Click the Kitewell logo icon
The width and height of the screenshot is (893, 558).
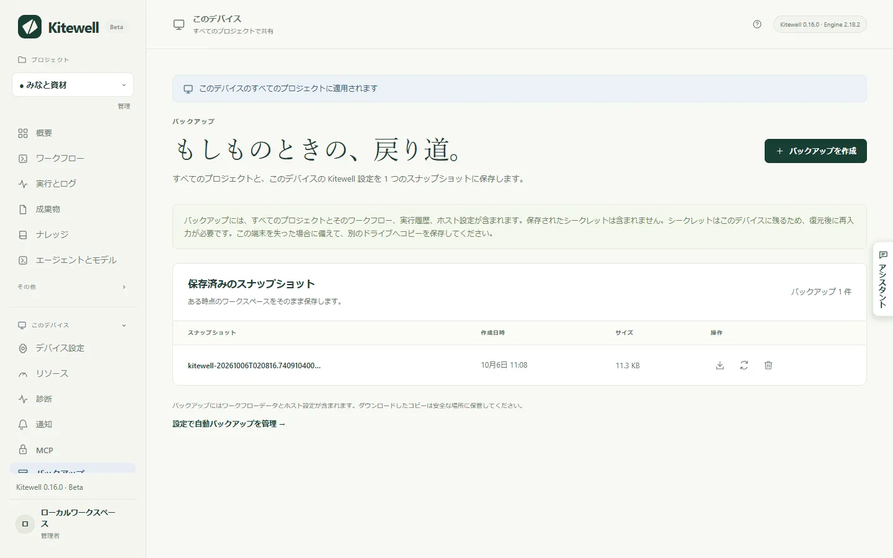click(x=30, y=27)
